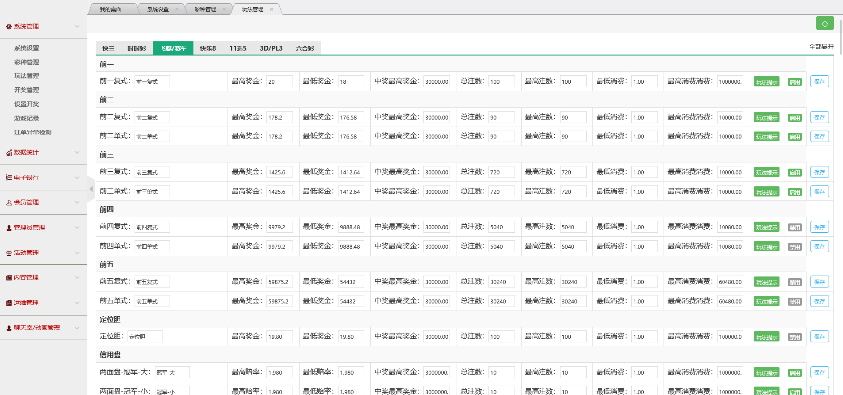Switch to the 六合彩 lottery tab
The width and height of the screenshot is (843, 395).
pos(304,48)
